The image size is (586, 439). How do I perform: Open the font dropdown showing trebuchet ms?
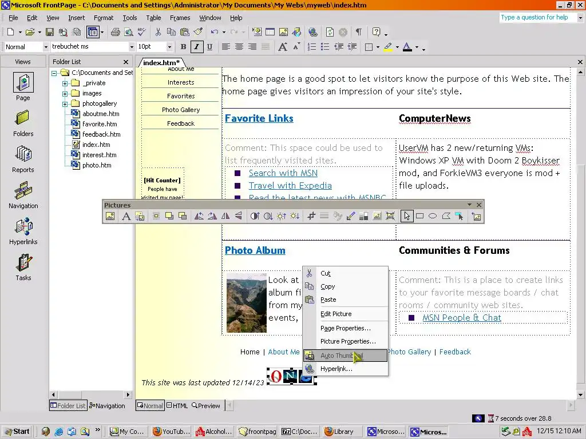click(x=132, y=47)
